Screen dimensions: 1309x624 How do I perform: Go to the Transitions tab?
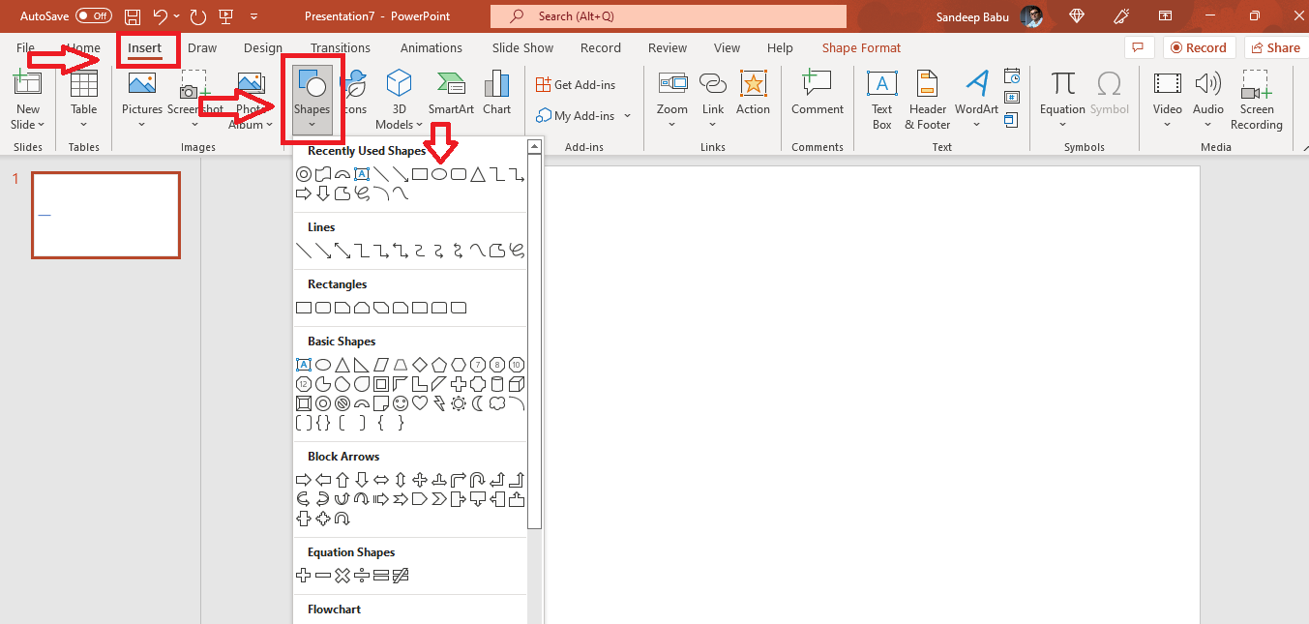341,47
